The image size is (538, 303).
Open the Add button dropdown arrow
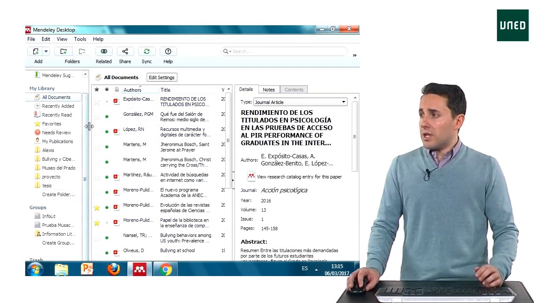click(46, 51)
